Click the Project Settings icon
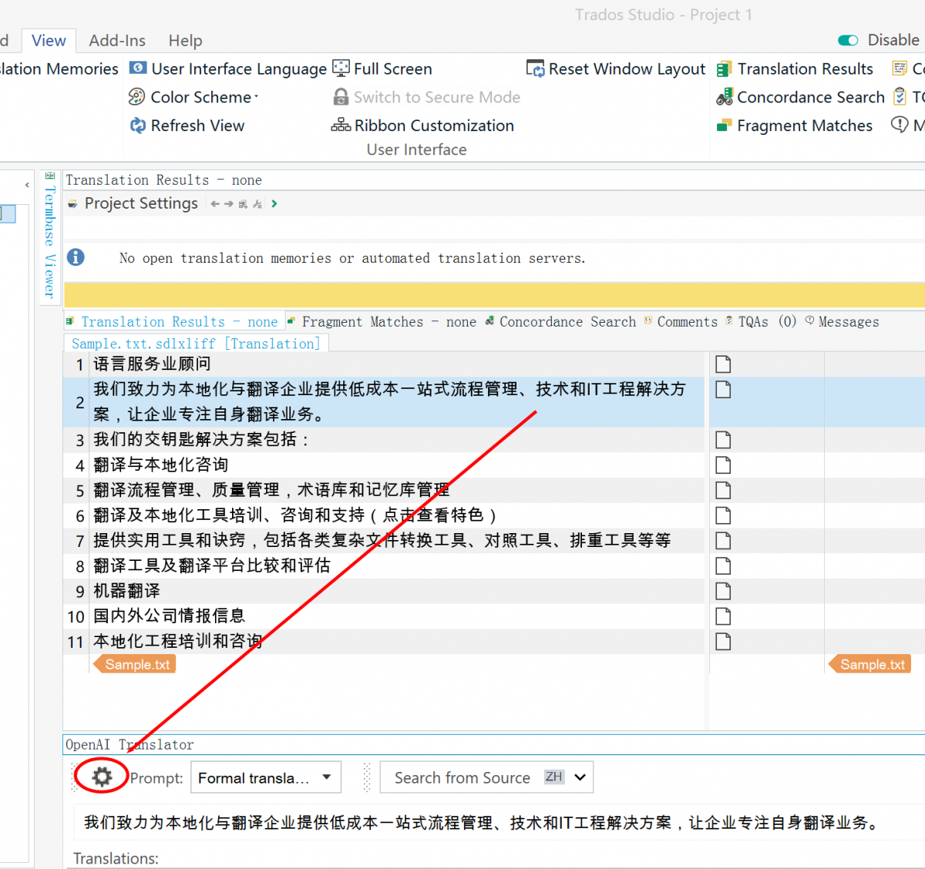The width and height of the screenshot is (925, 869). 72,203
